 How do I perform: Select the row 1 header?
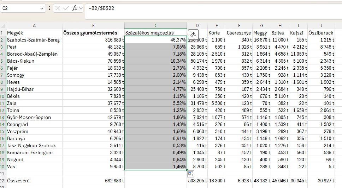click(x=3, y=33)
